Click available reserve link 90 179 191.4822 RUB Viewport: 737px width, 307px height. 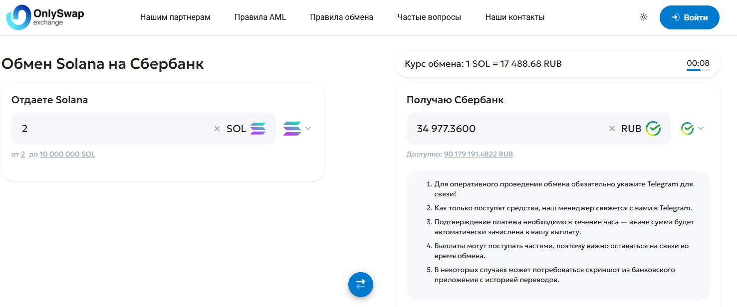pos(479,154)
